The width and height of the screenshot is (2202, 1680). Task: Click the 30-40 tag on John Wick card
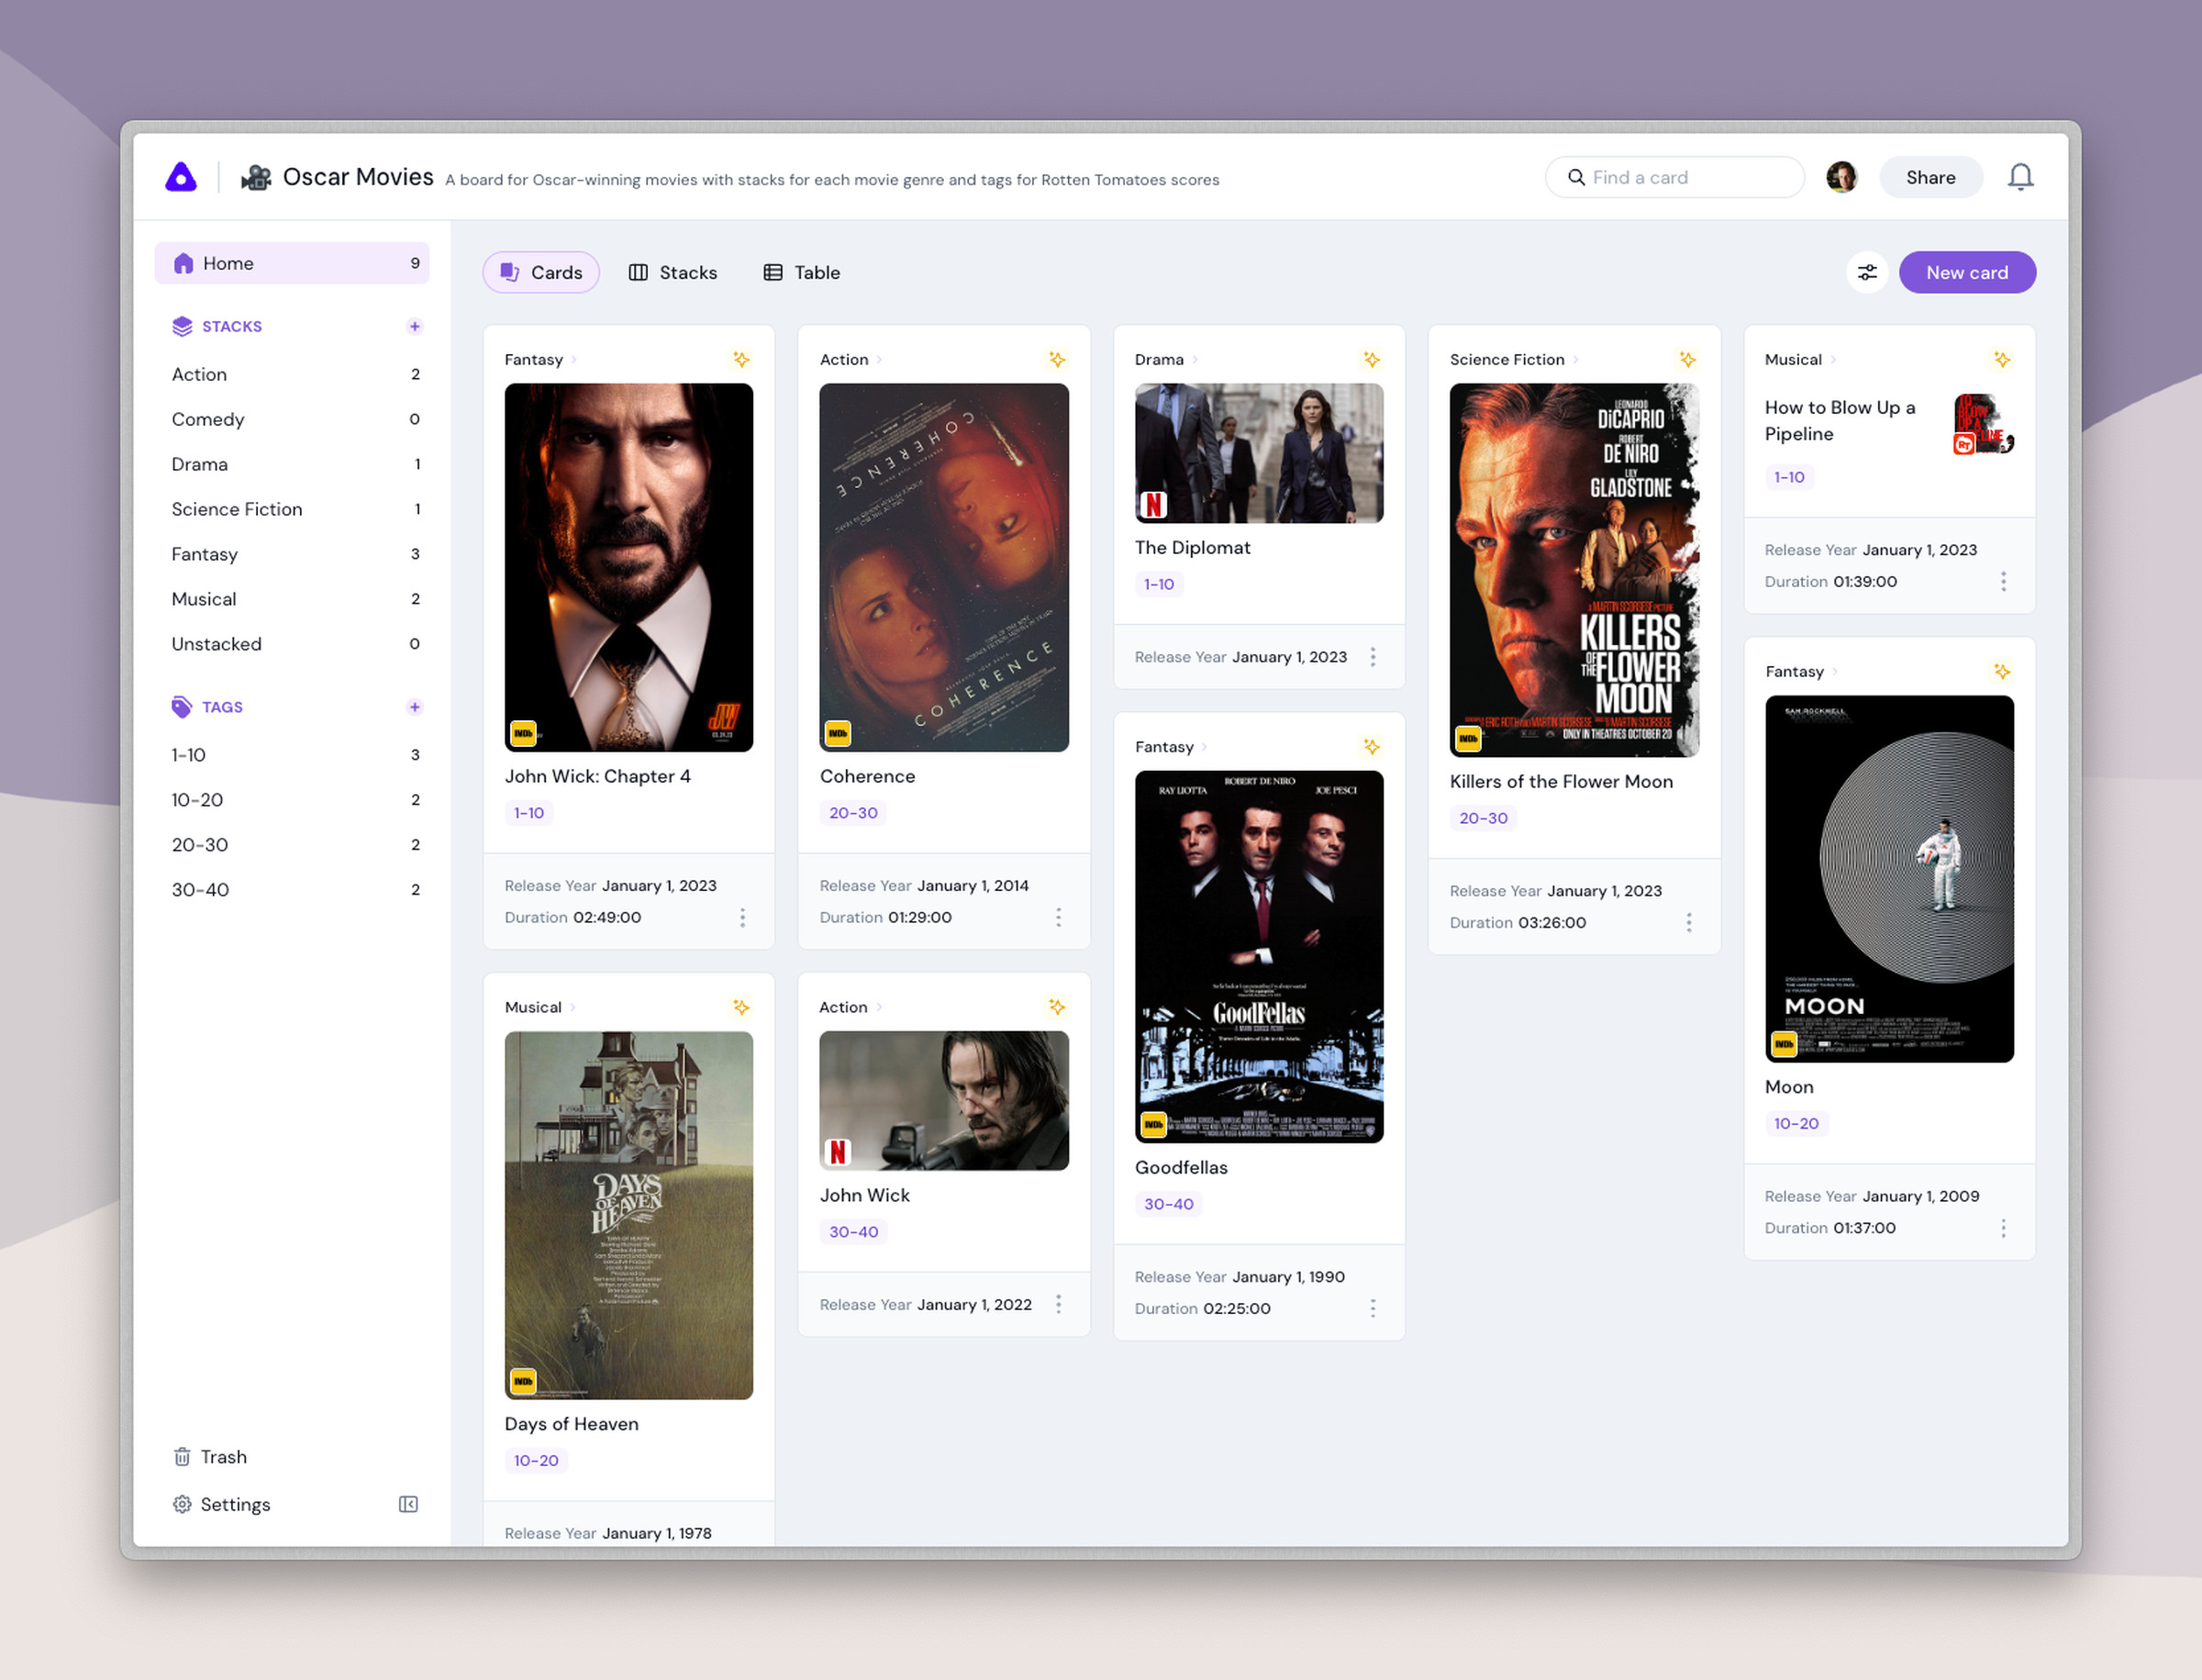tap(853, 1232)
